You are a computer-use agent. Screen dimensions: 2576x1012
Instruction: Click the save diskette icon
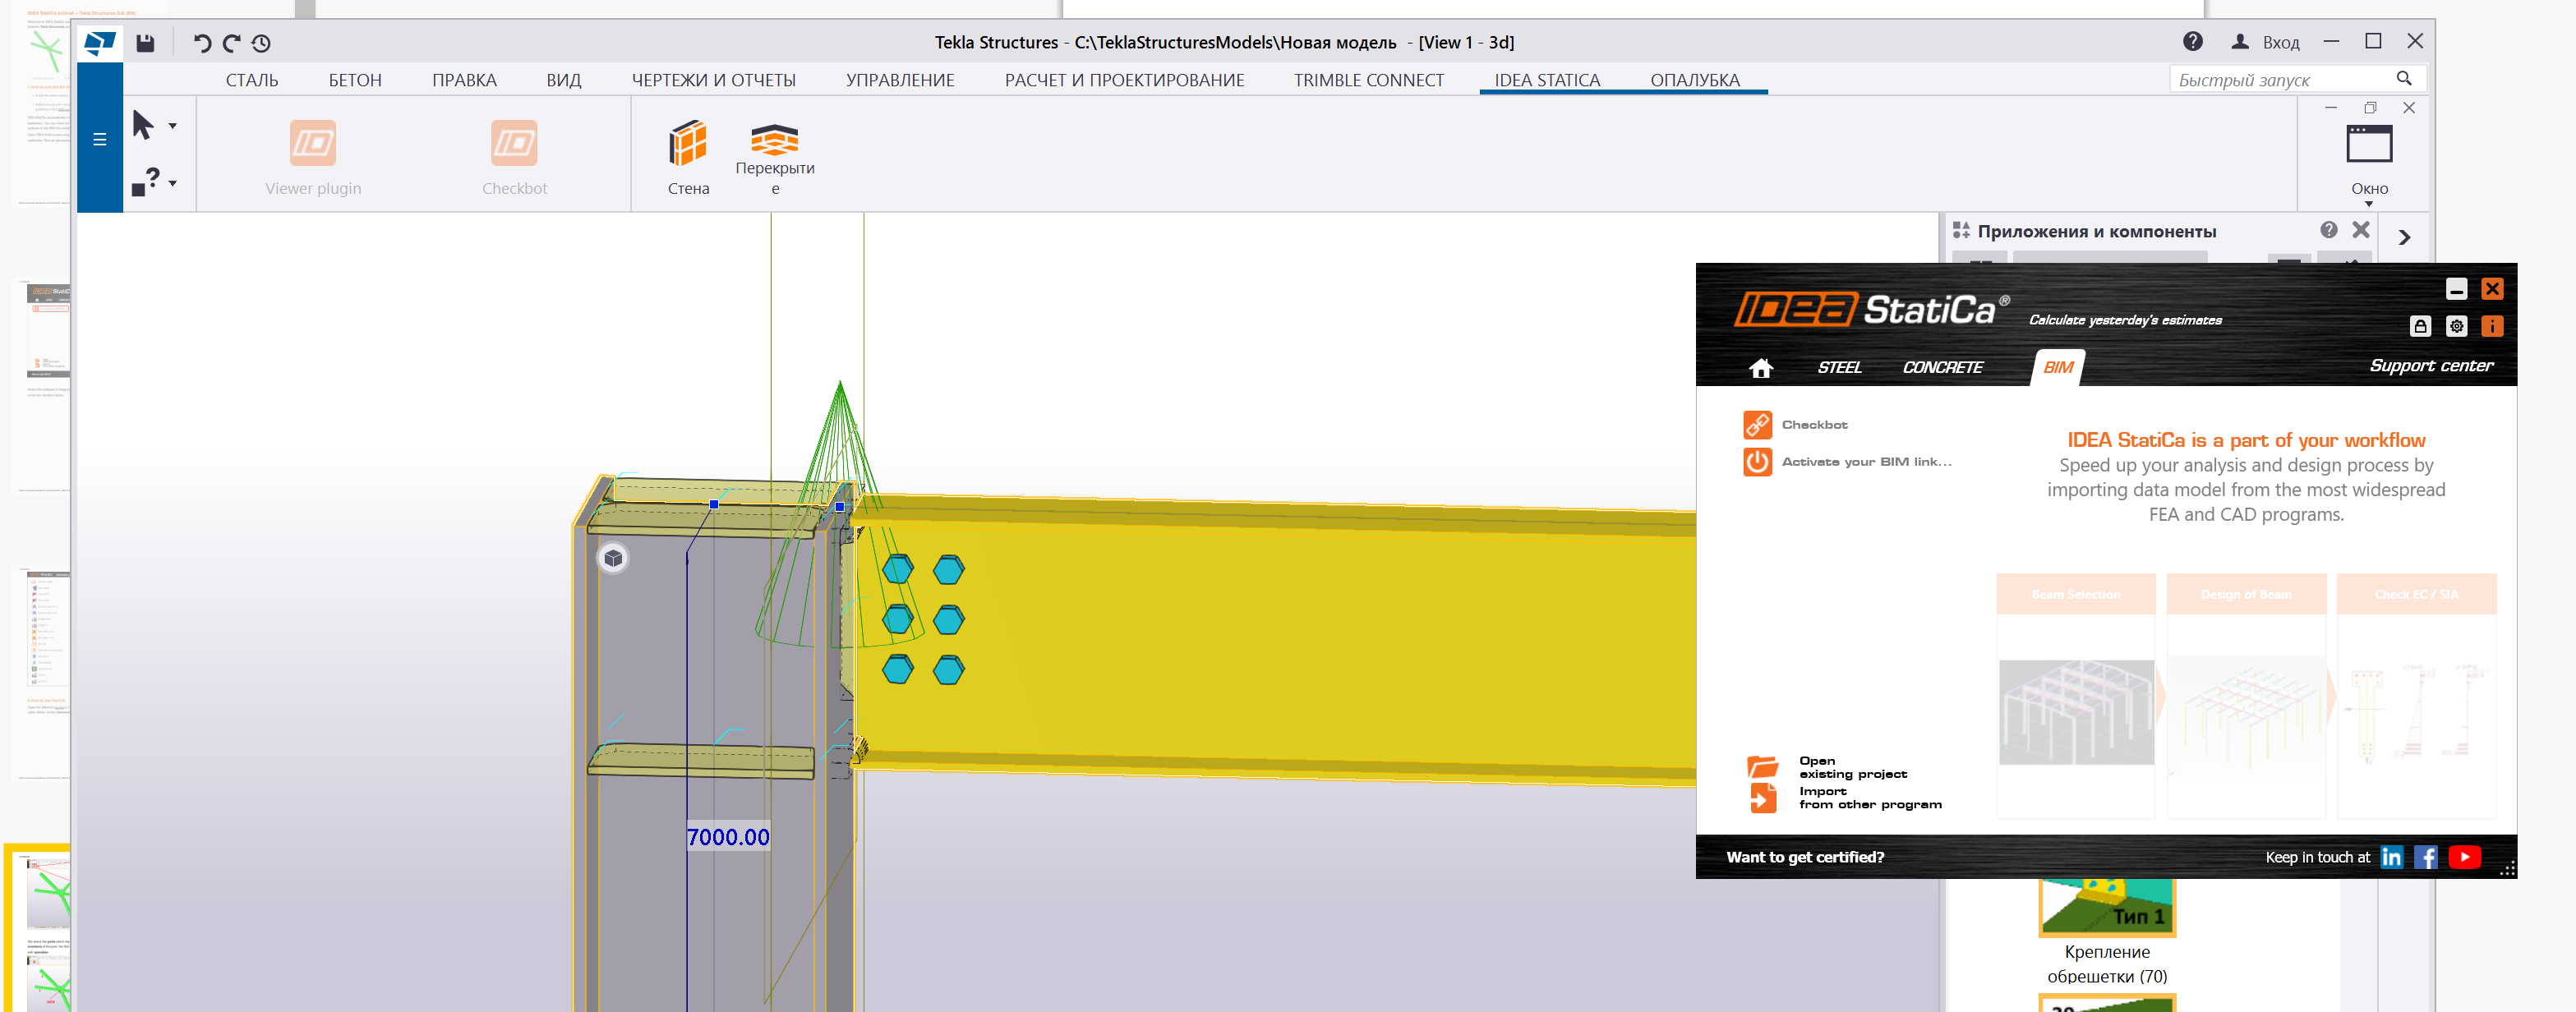(146, 43)
